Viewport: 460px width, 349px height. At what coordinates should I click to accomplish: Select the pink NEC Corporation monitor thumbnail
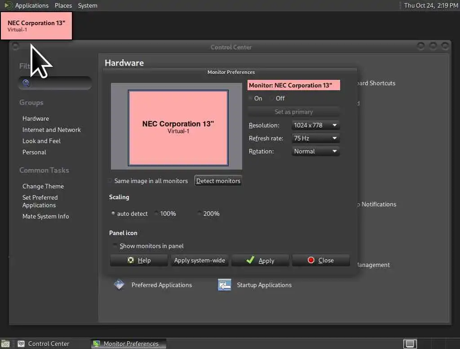pyautogui.click(x=178, y=128)
